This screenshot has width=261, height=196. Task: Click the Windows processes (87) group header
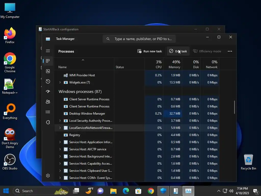(80, 92)
